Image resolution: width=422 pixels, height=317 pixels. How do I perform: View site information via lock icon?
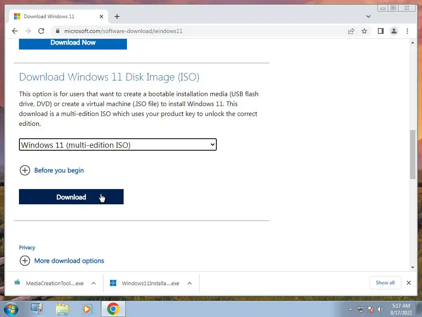pyautogui.click(x=57, y=31)
